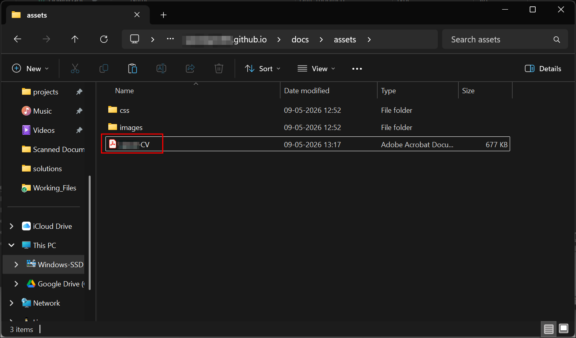Click the Cut scissors icon
Viewport: 576px width, 338px height.
(75, 68)
